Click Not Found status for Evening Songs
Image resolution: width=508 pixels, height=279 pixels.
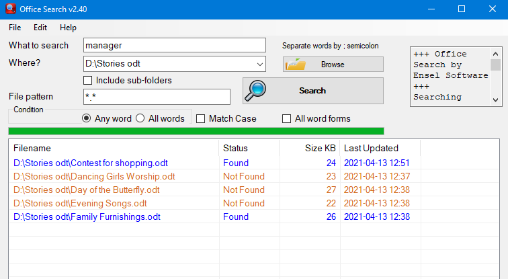click(244, 204)
